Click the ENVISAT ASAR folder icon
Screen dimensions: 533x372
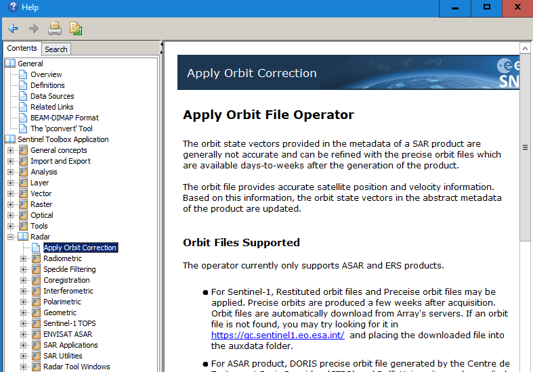[37, 334]
